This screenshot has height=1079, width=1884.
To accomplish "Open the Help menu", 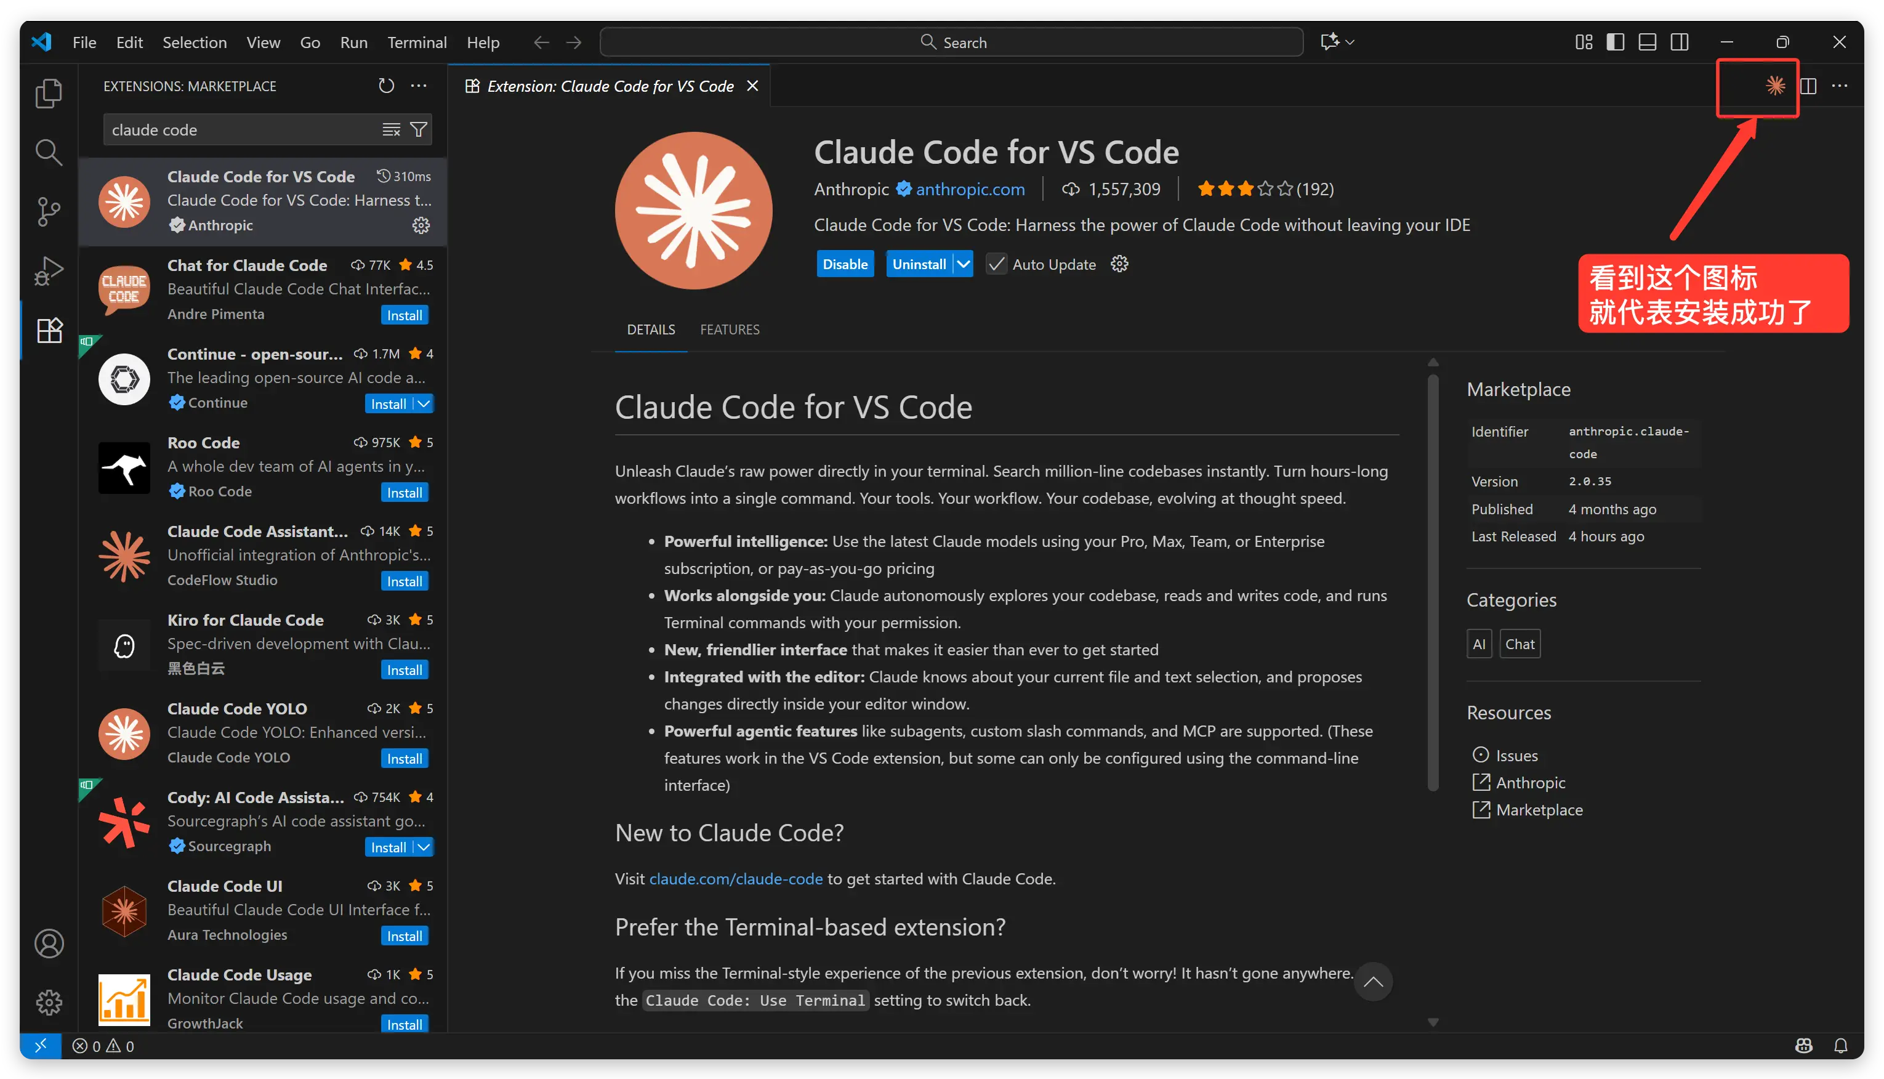I will coord(483,42).
